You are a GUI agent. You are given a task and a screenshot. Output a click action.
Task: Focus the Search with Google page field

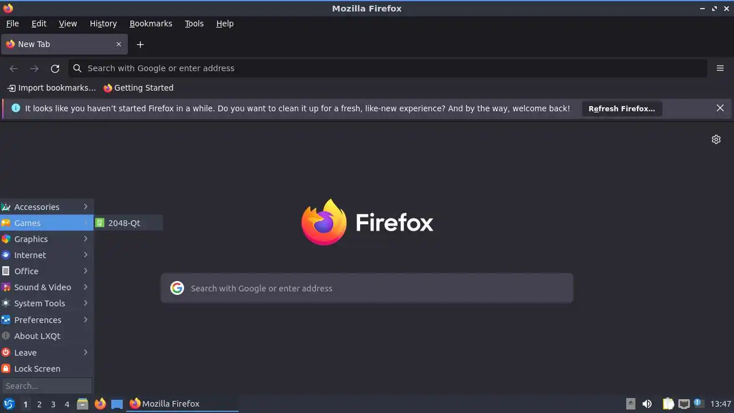(x=367, y=288)
